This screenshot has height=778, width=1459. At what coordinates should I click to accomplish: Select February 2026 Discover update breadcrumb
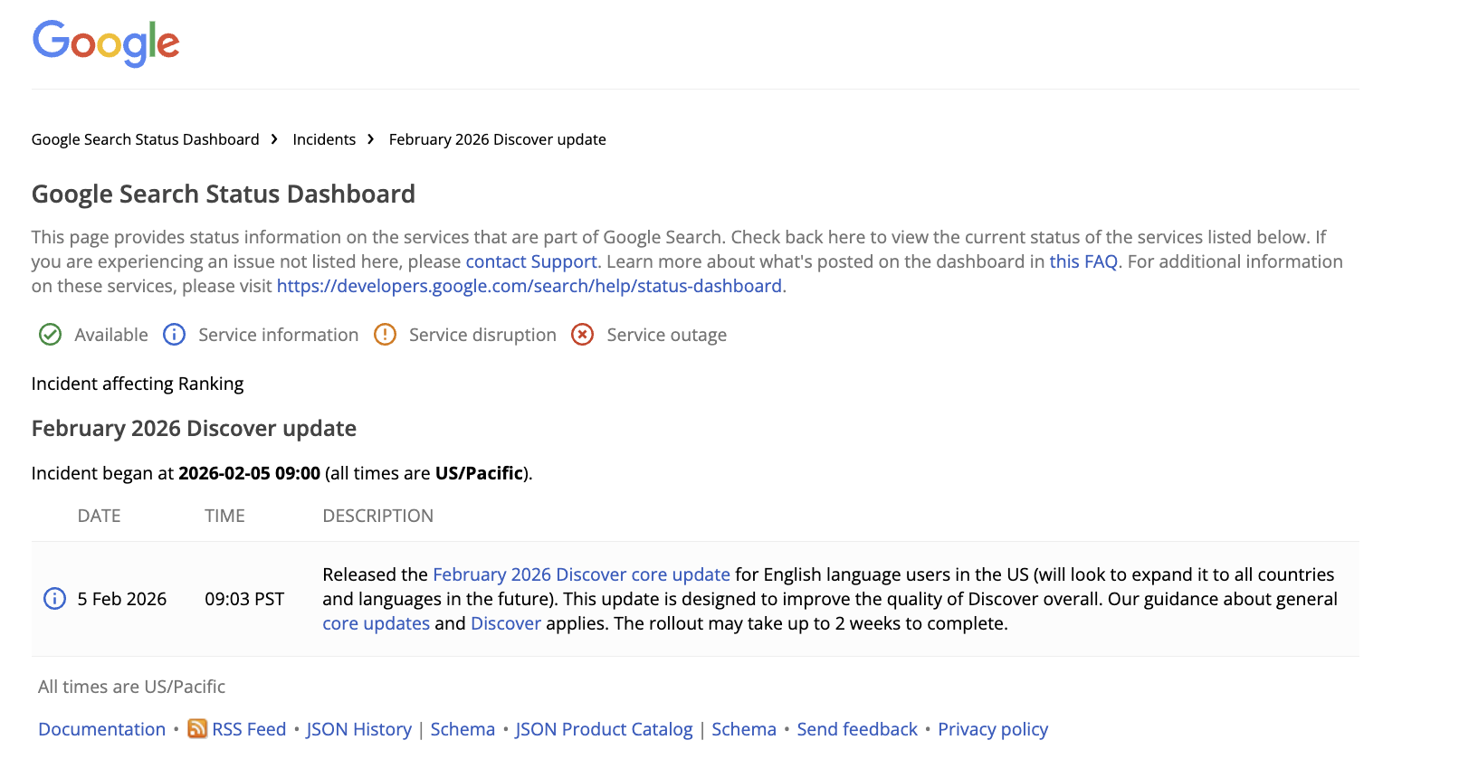point(498,139)
